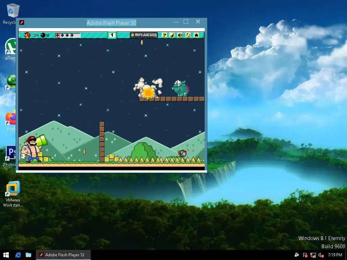Open File Explorer from the taskbar
The width and height of the screenshot is (347, 260).
(x=28, y=255)
